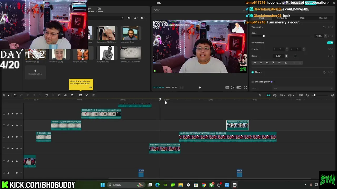Toggle visibility of Screenshot clip track

[12, 125]
